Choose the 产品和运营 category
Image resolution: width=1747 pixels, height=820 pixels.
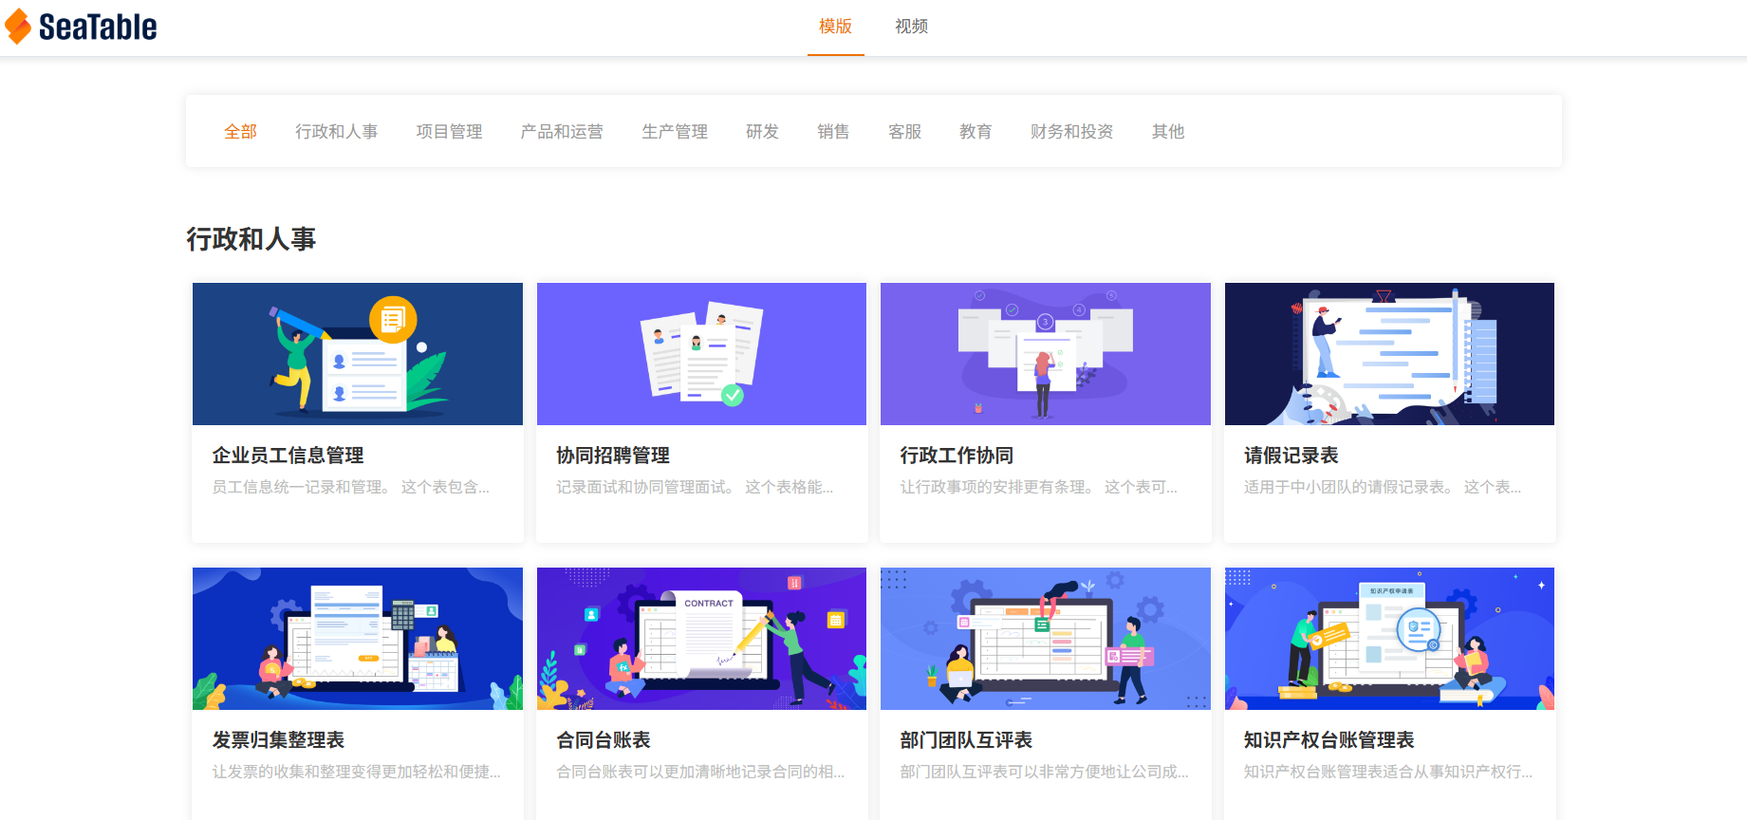tap(561, 132)
